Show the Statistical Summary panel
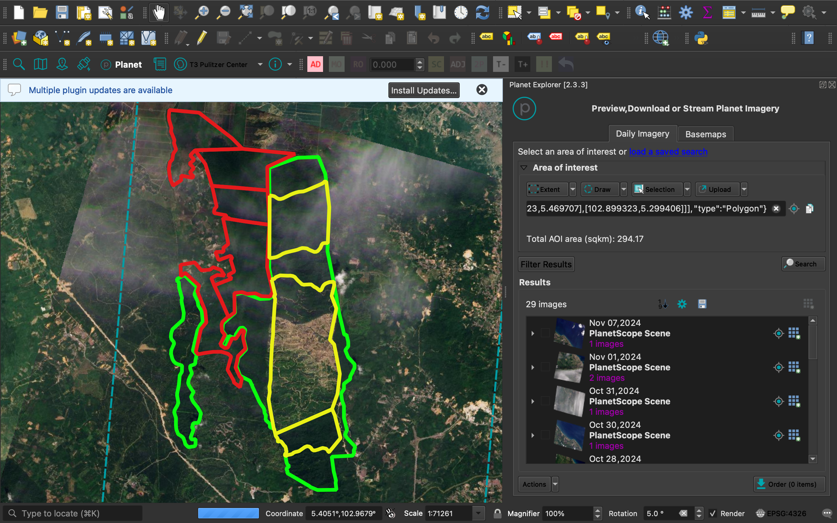837x523 pixels. point(707,12)
